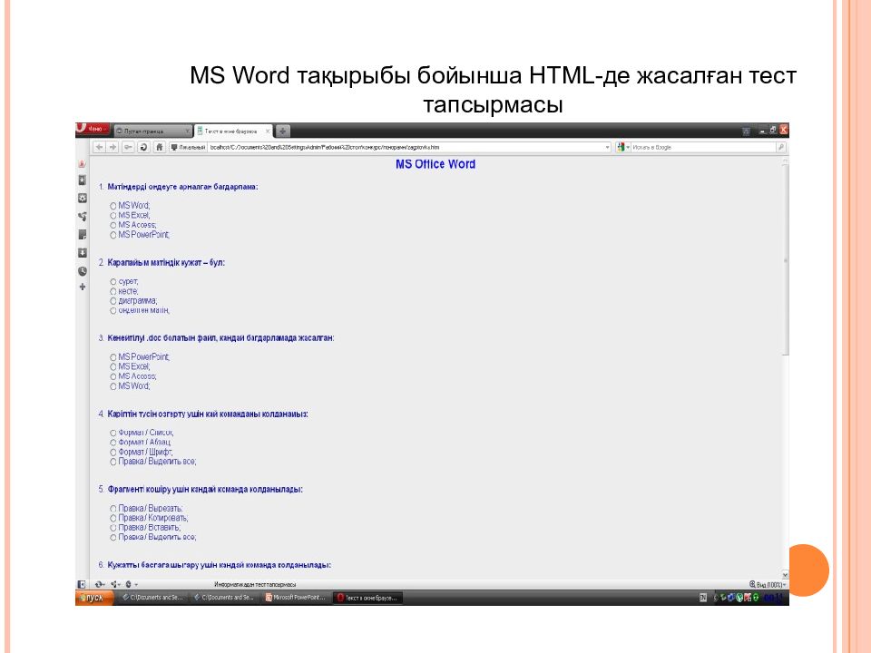The image size is (871, 653).
Task: Click the MS Office Word heading
Action: (435, 164)
